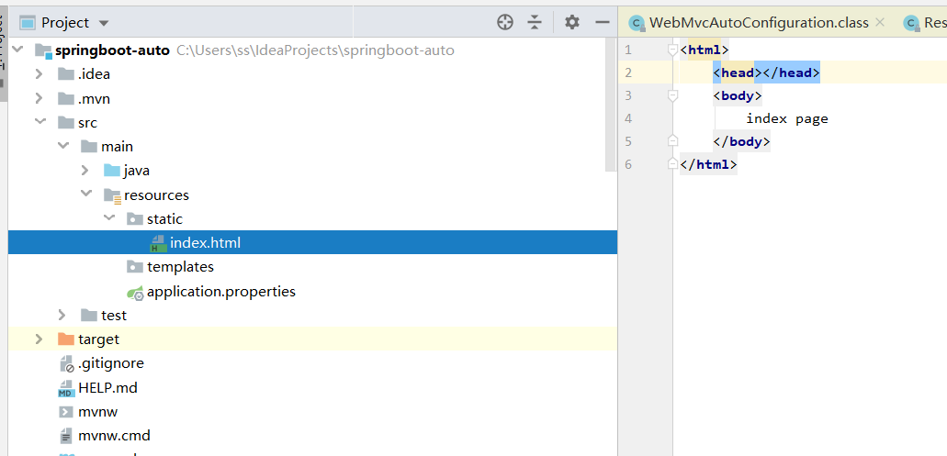Expand the .mvn folder

[x=39, y=98]
